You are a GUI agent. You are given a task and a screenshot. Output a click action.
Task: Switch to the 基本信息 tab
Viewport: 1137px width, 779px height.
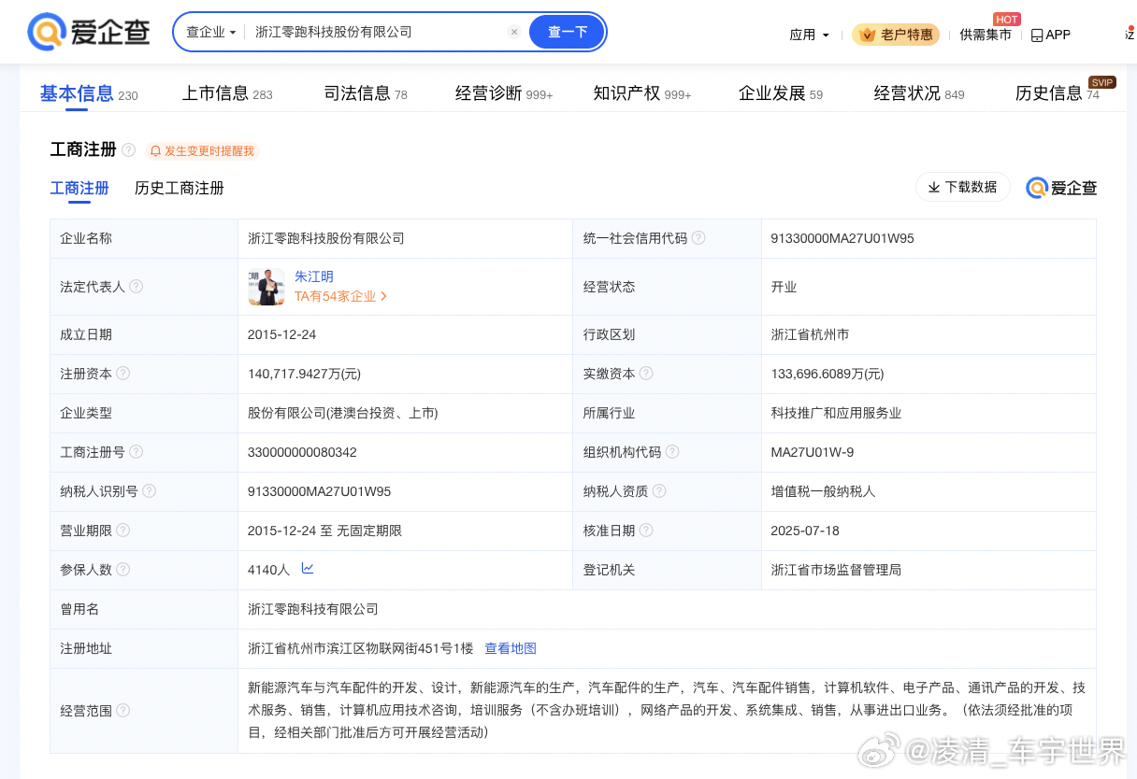pyautogui.click(x=88, y=93)
